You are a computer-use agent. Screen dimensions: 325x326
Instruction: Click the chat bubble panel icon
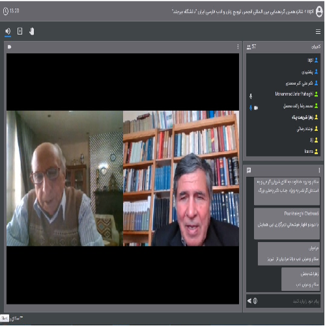click(249, 170)
